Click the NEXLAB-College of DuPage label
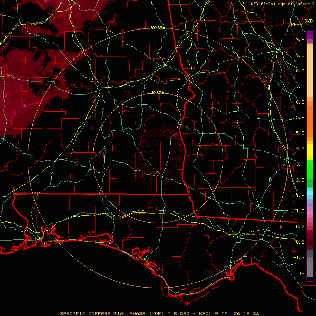 click(280, 4)
